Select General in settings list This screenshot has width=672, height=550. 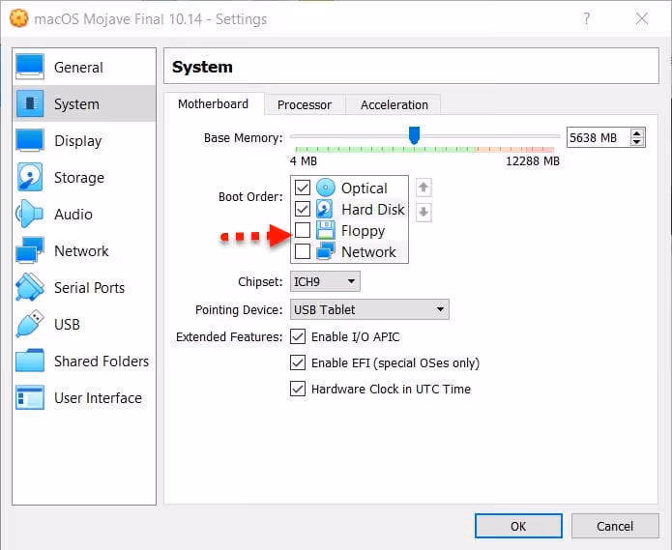[84, 67]
